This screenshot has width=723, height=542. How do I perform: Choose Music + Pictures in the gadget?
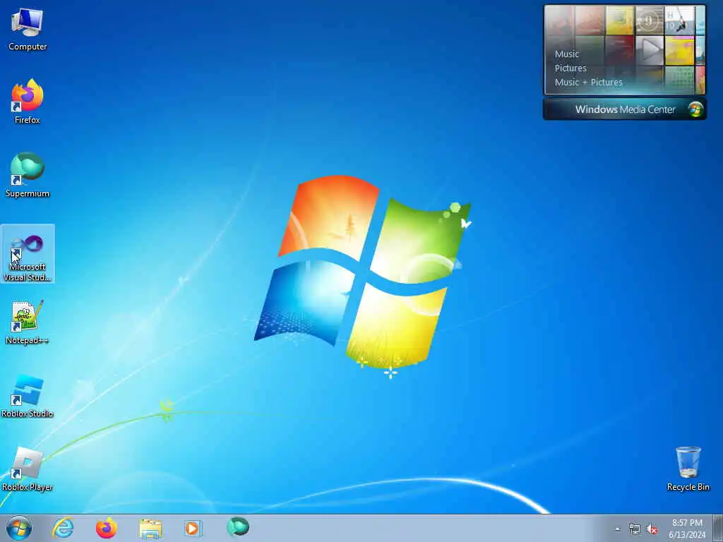[588, 83]
